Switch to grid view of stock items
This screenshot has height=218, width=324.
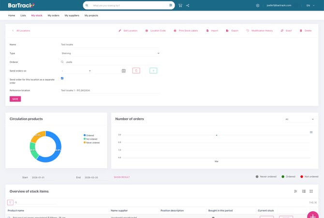[x=311, y=191]
